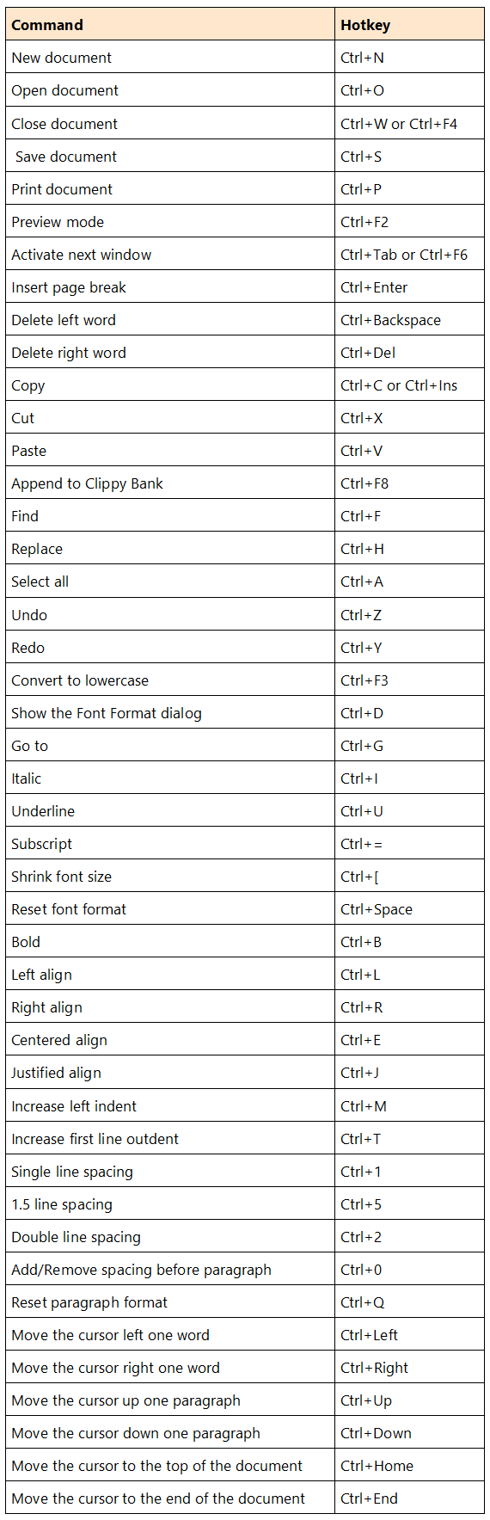The height and width of the screenshot is (1520, 490).
Task: Click the Ctrl+Backspace hotkey cell
Action: click(409, 319)
